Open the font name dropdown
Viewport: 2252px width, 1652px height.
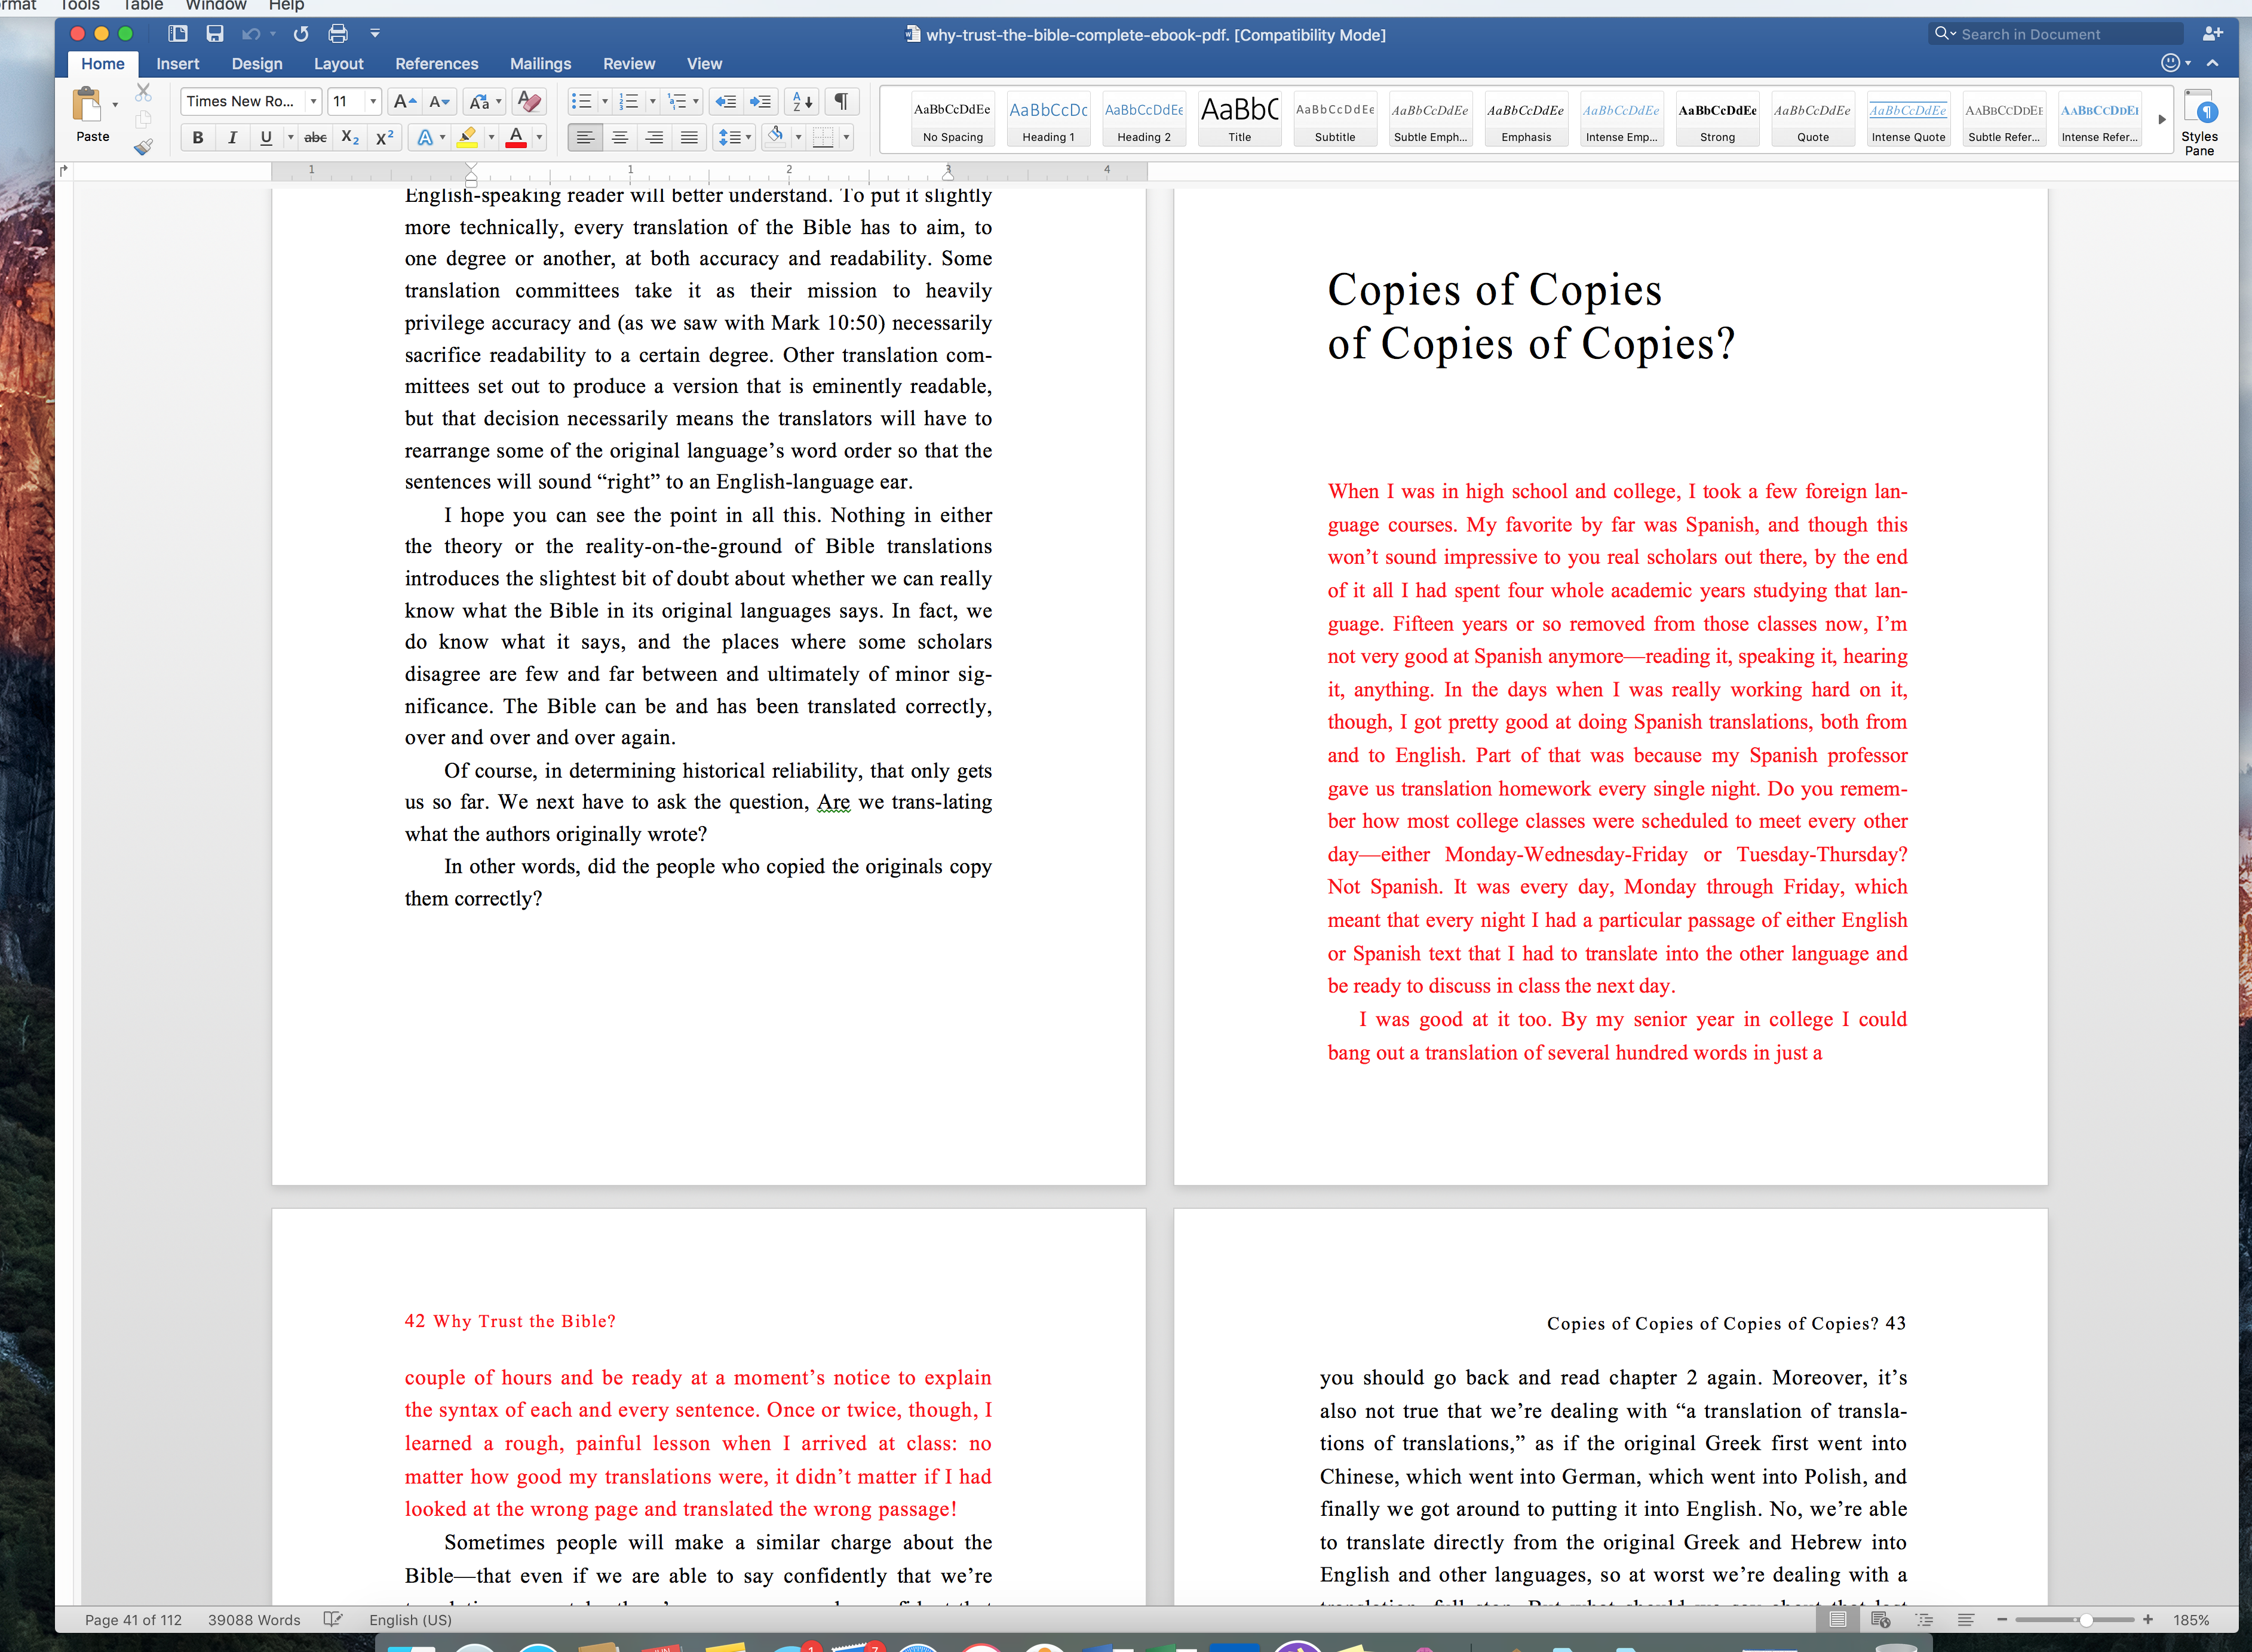tap(313, 101)
